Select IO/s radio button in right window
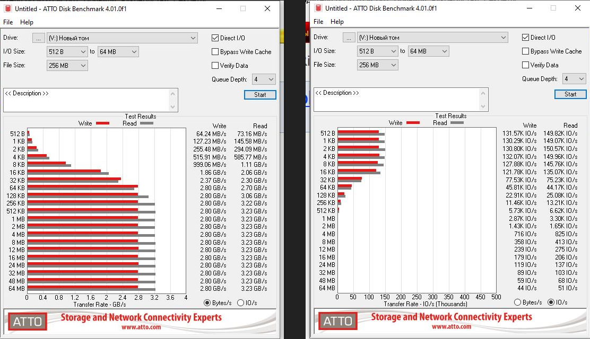Screen dimensions: 590x339 point(551,302)
